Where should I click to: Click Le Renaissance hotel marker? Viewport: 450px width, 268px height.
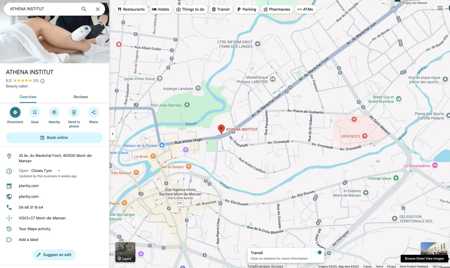(435, 166)
